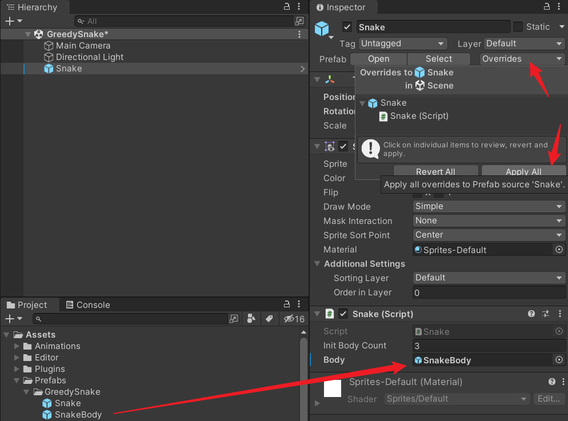Collapse the Additional Settings foldout

pyautogui.click(x=317, y=264)
